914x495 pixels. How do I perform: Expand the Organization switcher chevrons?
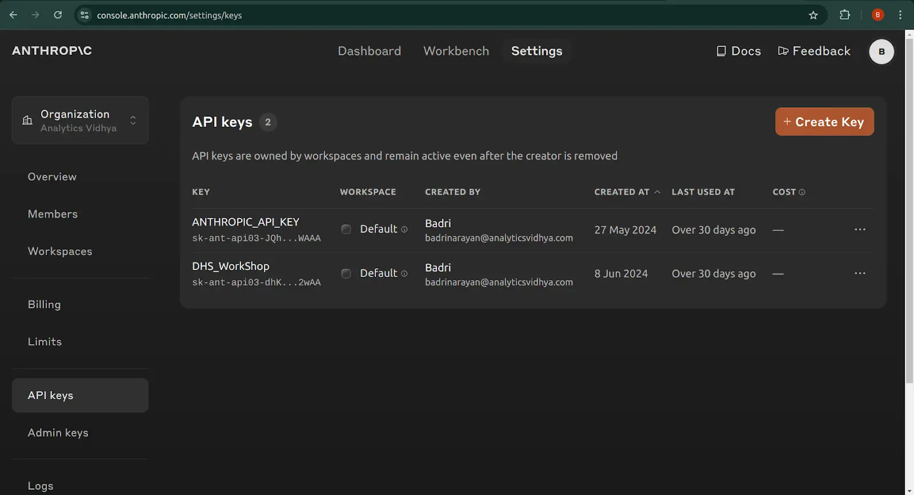(x=133, y=120)
